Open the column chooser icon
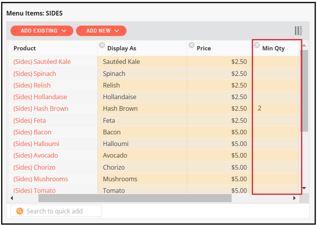 (298, 31)
